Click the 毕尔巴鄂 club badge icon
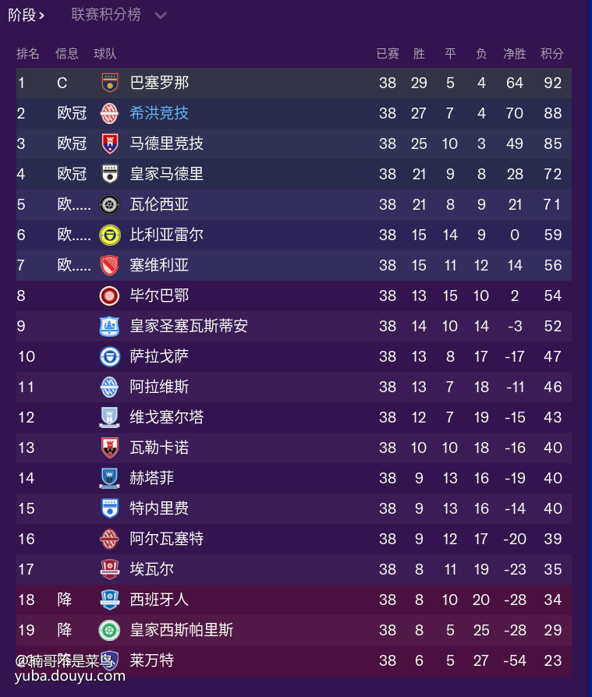 [x=109, y=295]
